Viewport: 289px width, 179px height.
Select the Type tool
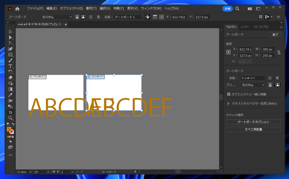click(10, 66)
